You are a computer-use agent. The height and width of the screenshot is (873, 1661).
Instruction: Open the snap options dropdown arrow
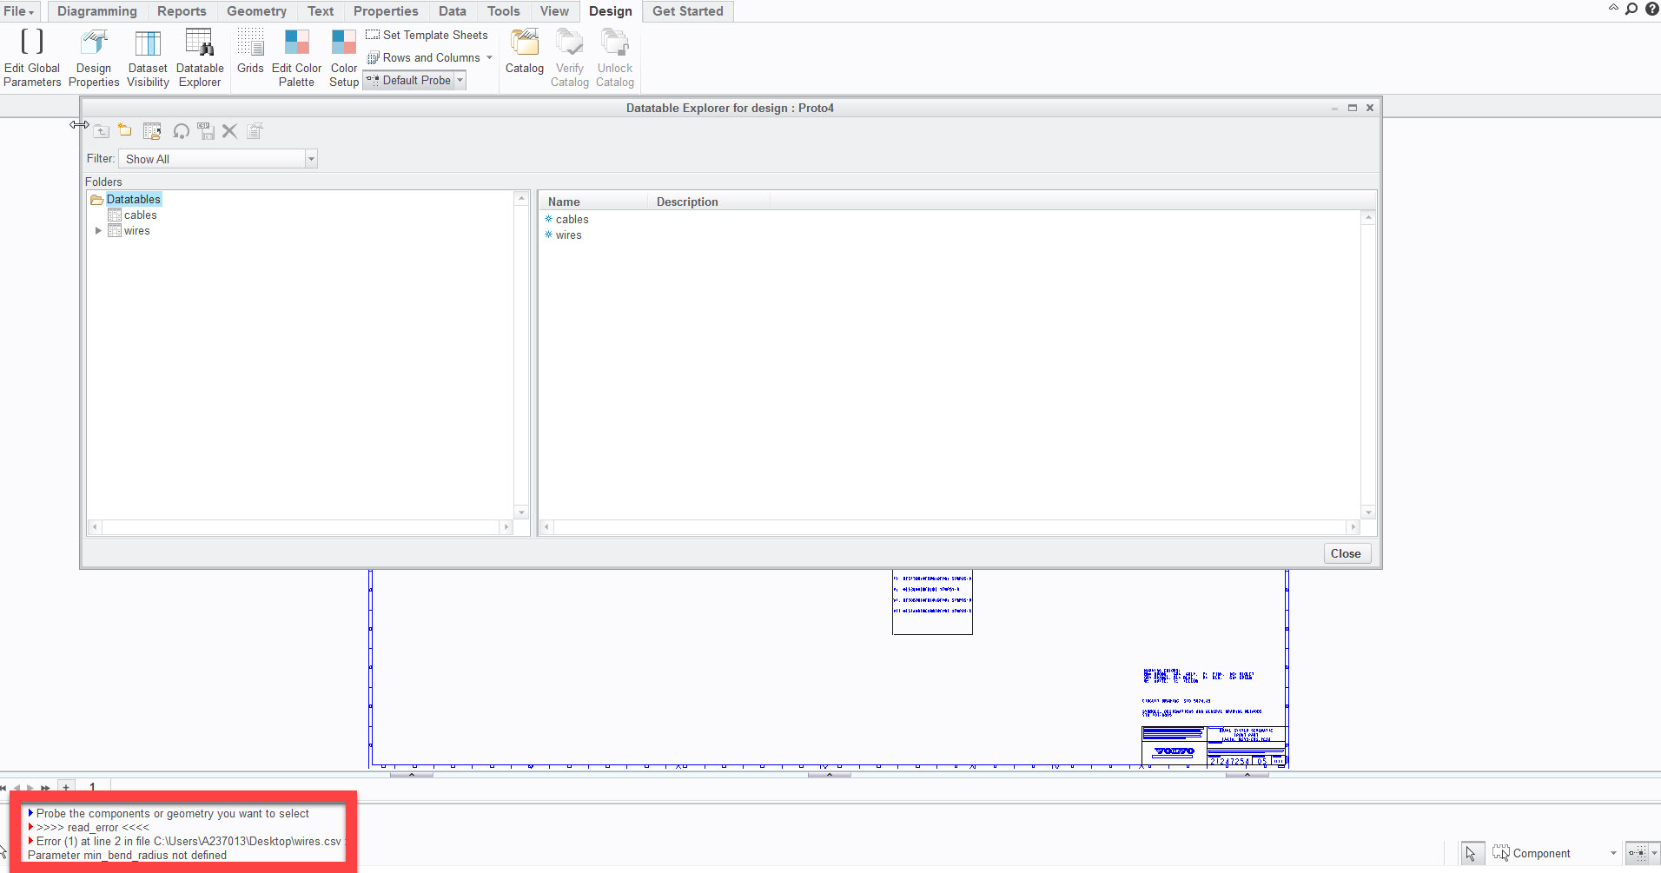pos(1654,853)
